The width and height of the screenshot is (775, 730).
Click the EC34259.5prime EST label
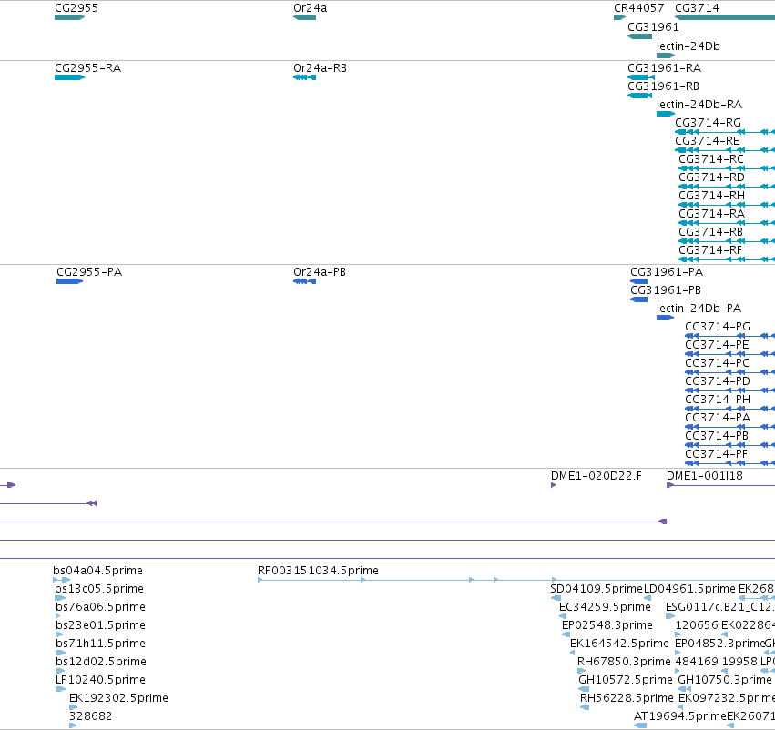point(605,607)
